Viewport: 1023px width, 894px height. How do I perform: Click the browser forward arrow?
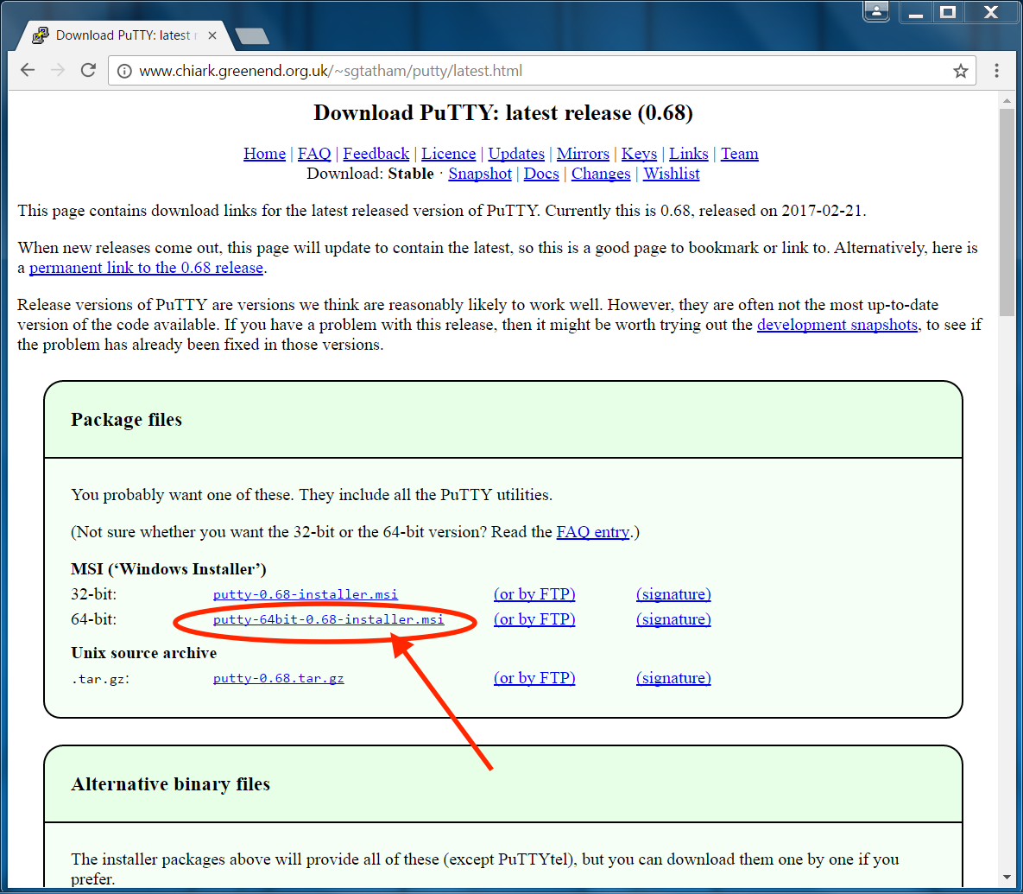click(x=58, y=71)
